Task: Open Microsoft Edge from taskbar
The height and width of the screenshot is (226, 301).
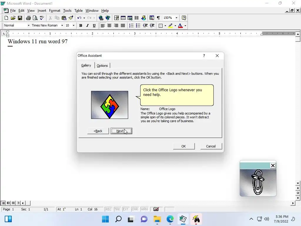Action: click(170, 219)
